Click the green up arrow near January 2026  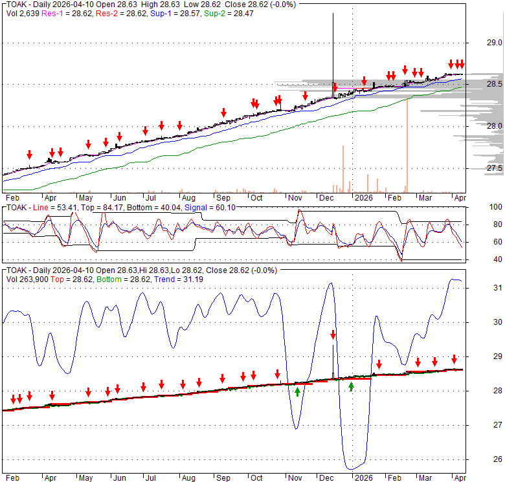point(351,386)
